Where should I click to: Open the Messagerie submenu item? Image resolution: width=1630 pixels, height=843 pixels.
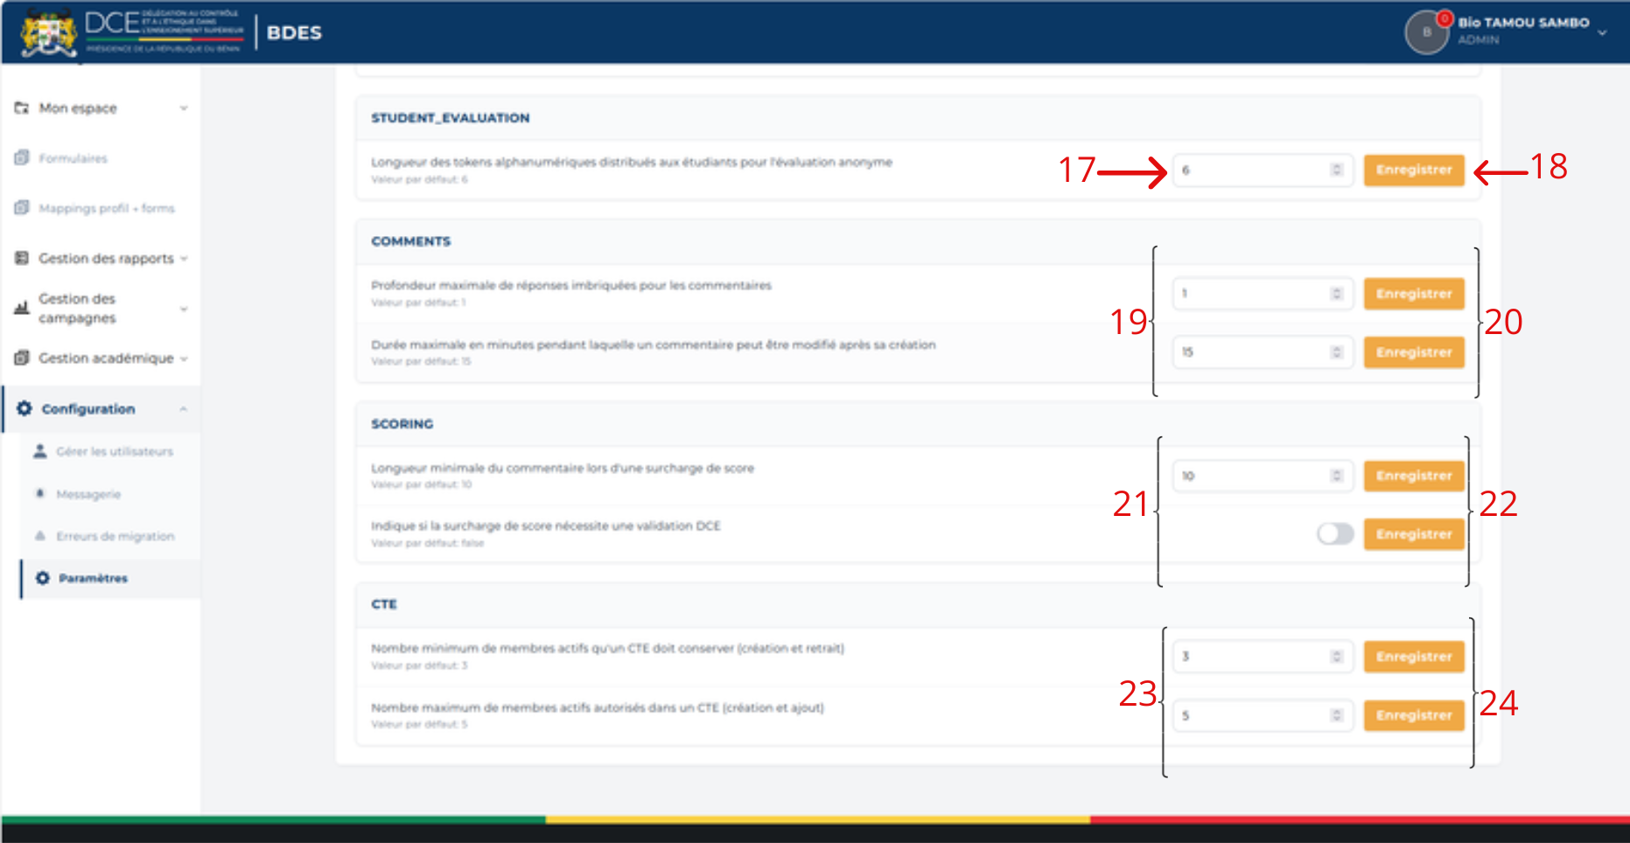click(x=88, y=494)
